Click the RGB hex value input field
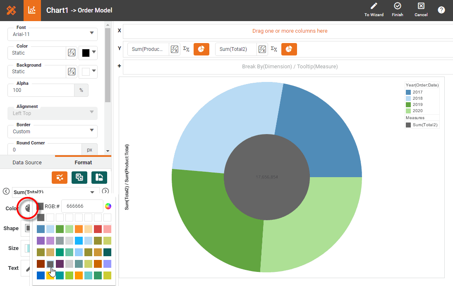Image resolution: width=453 pixels, height=286 pixels. [x=82, y=206]
